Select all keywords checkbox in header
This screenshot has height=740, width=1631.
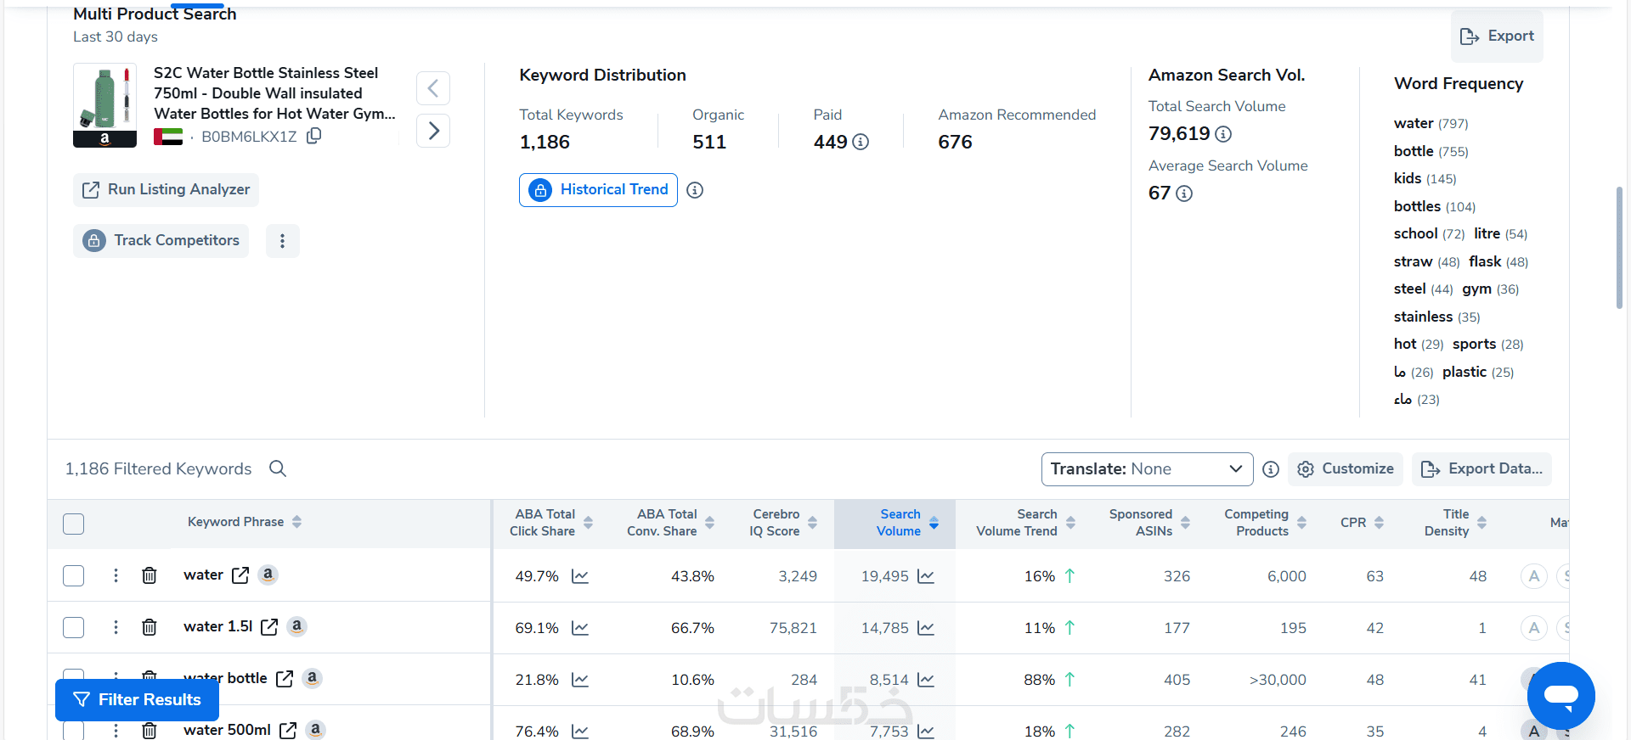[74, 524]
